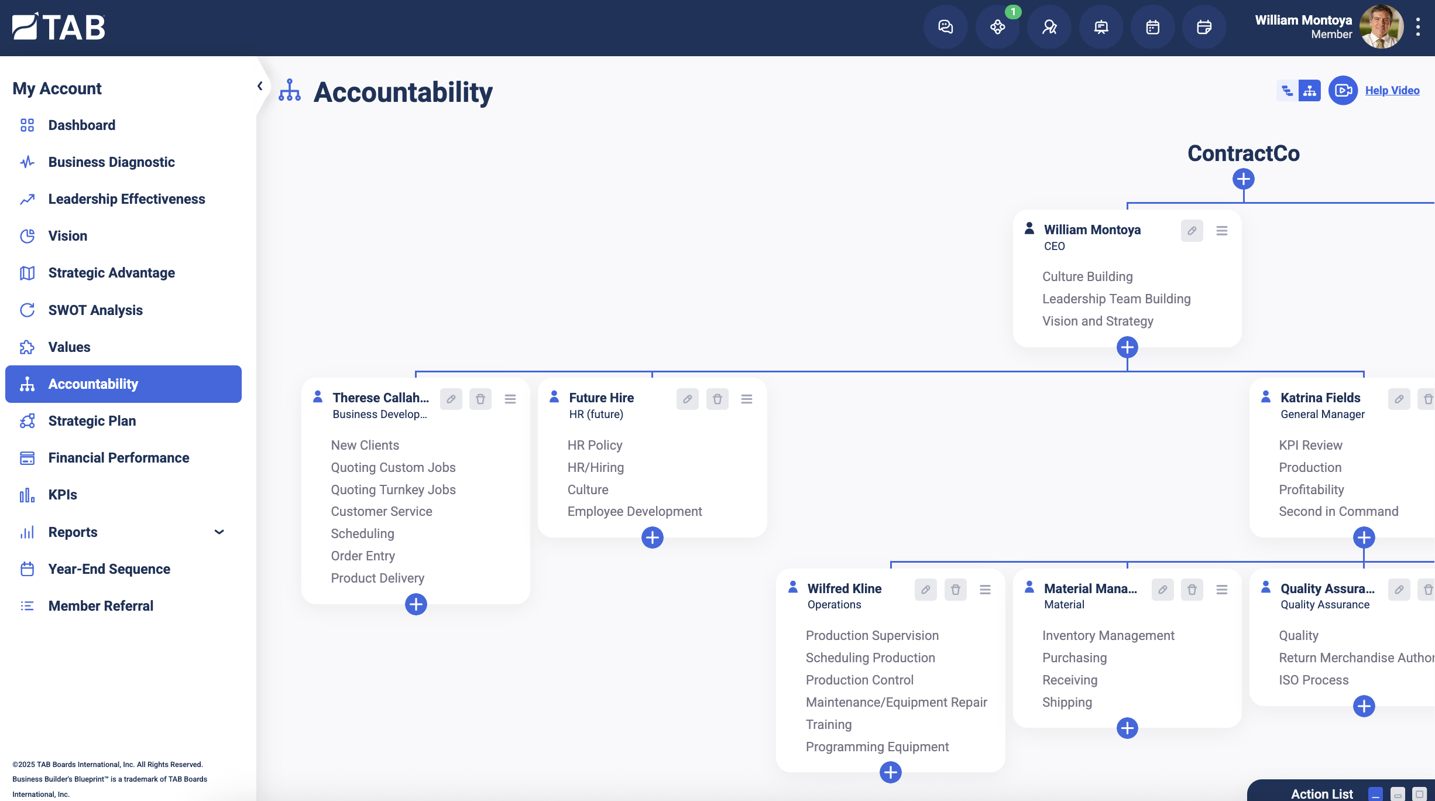Open the presentation board icon in header

click(1101, 27)
